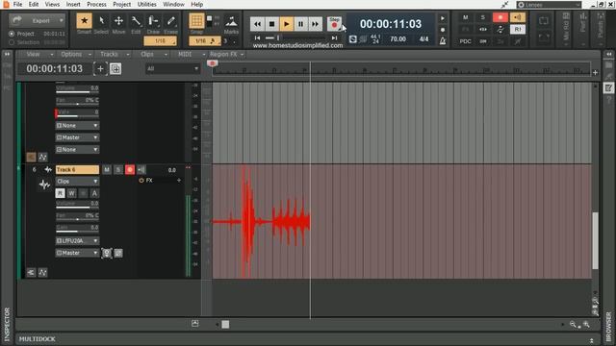Mute Track 6

pyautogui.click(x=107, y=170)
